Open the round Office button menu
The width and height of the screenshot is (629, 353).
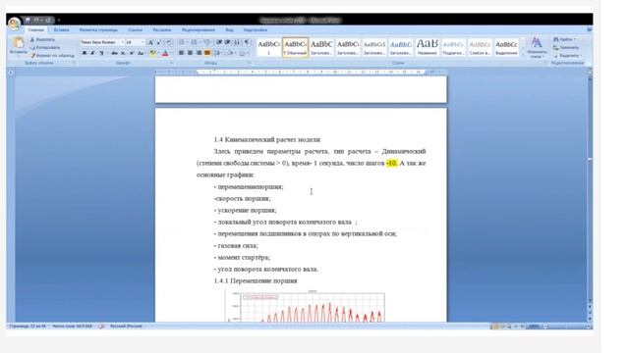point(14,24)
